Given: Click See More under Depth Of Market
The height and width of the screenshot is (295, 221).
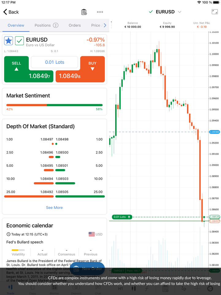Looking at the screenshot, I should click(x=54, y=207).
